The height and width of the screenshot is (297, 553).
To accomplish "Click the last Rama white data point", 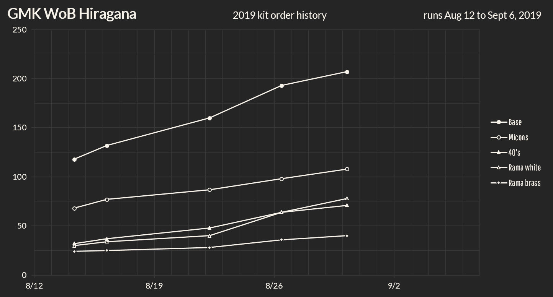I will coord(347,198).
